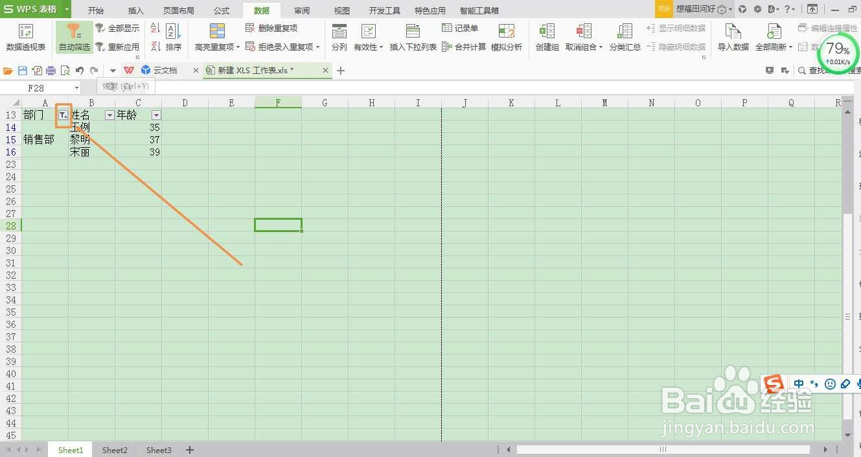Click 全部显示 to show all rows
The width and height of the screenshot is (861, 457).
[x=117, y=29]
